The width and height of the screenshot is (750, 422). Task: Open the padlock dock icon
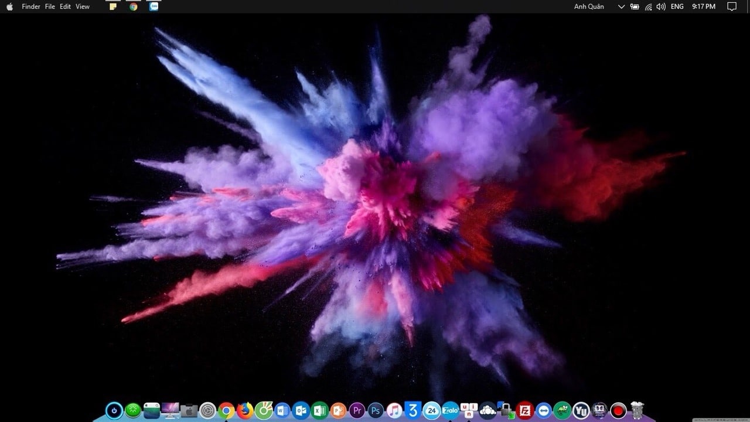point(506,411)
